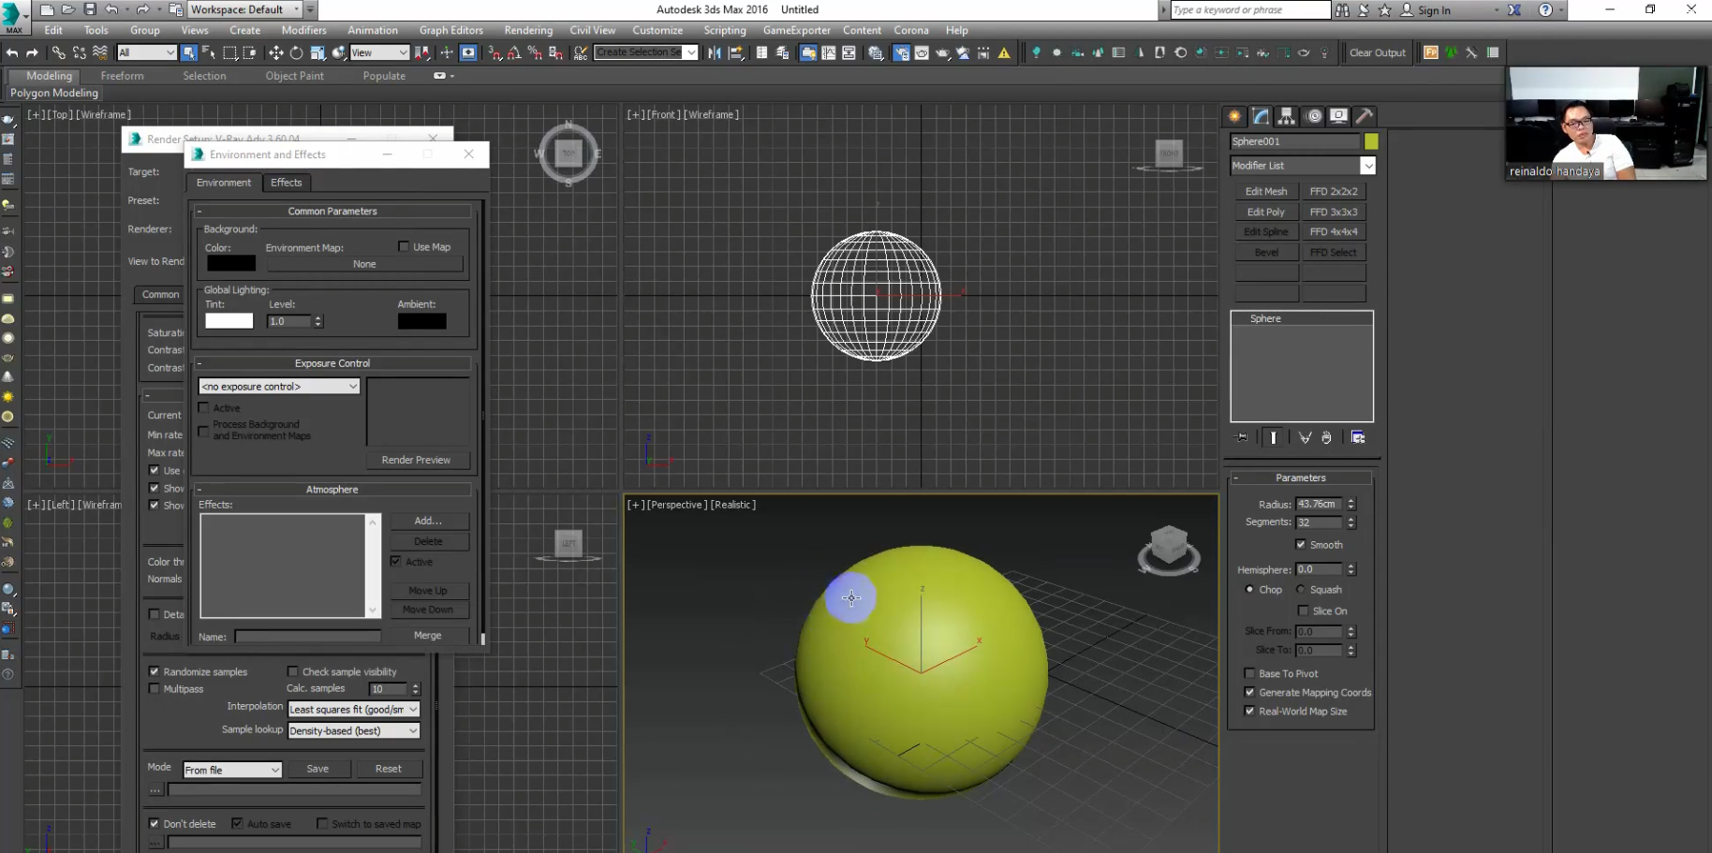
Task: Click the black Ambient color swatch
Action: [x=421, y=321]
